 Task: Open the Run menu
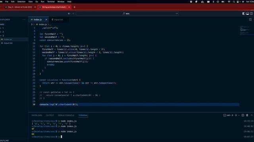pyautogui.click(x=42, y=2)
